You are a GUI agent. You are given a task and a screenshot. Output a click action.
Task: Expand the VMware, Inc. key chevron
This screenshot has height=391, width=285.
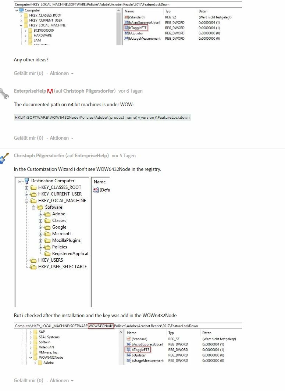point(31,352)
